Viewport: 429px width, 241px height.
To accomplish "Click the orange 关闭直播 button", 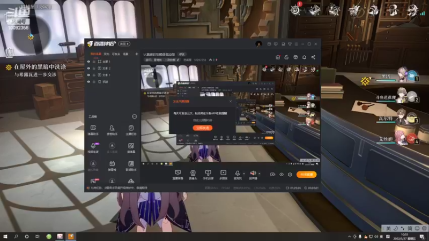I will click(x=306, y=175).
